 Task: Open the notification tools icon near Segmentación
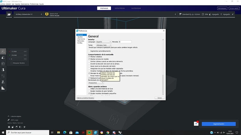pyautogui.click(x=196, y=124)
